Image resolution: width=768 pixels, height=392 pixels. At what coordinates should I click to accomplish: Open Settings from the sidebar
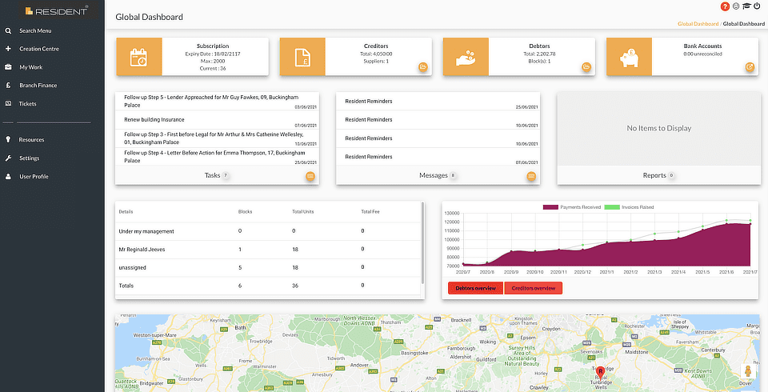click(30, 158)
